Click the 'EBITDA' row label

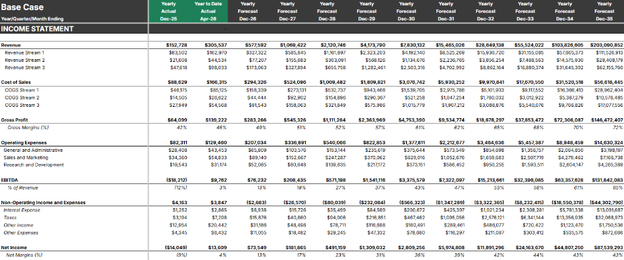[9, 179]
